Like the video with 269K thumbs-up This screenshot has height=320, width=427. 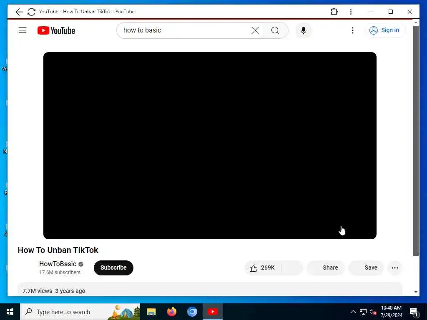point(263,268)
